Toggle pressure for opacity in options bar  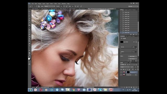67,6
